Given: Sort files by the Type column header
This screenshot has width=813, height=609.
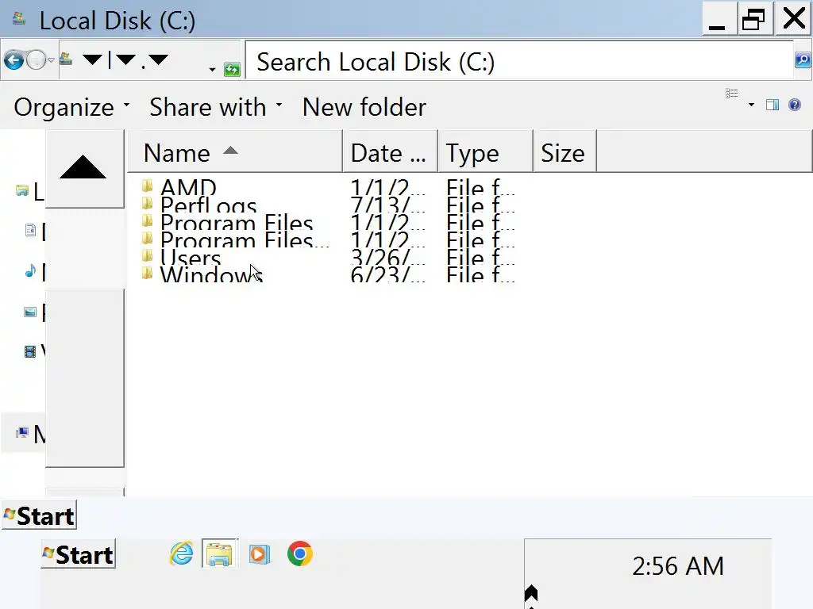Looking at the screenshot, I should (472, 153).
